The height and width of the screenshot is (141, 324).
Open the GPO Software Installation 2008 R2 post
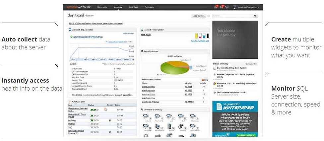point(231,93)
